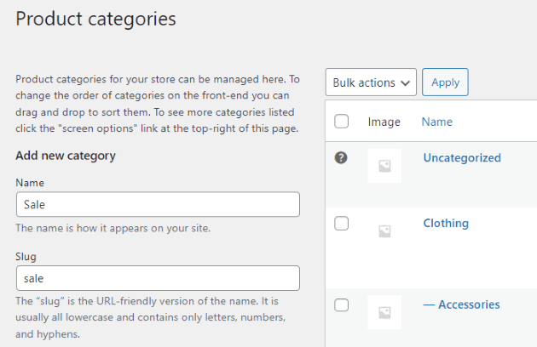Viewport: 537px width, 347px height.
Task: Click the "Add new category" heading
Action: point(66,156)
